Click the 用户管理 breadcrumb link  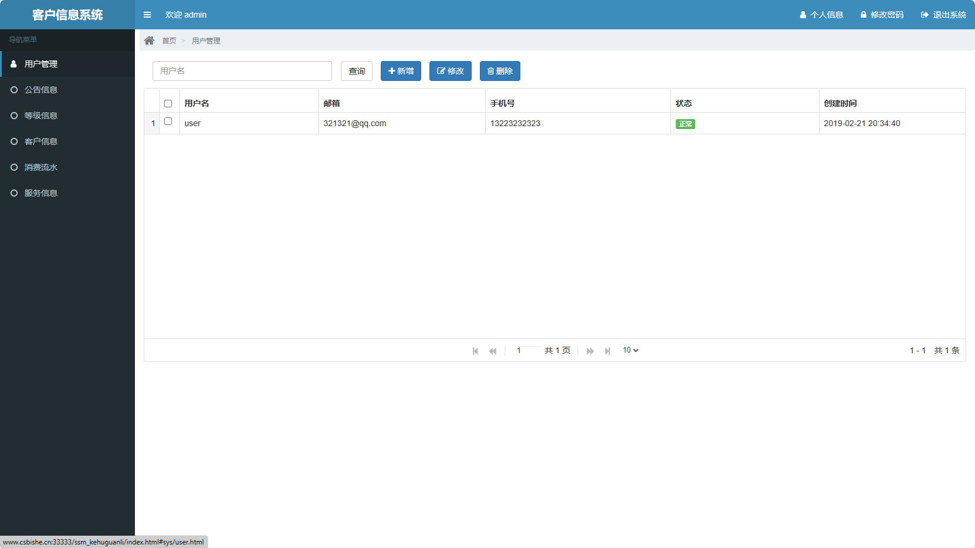pos(206,40)
